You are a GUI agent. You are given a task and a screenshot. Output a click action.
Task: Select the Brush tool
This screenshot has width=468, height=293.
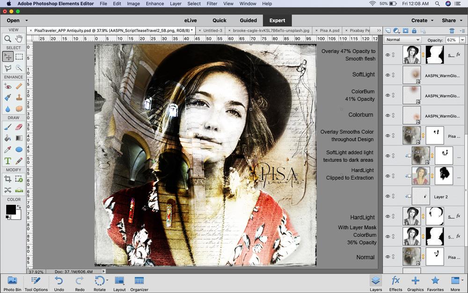[x=8, y=127]
